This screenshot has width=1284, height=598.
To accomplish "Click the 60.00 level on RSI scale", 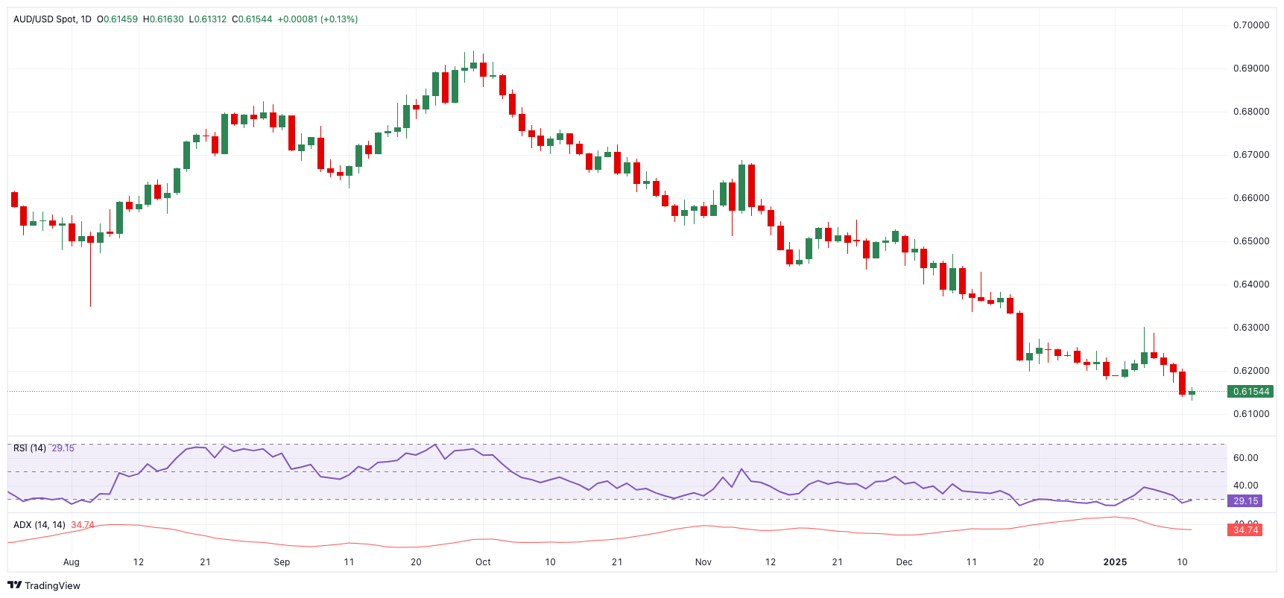I will [1245, 458].
